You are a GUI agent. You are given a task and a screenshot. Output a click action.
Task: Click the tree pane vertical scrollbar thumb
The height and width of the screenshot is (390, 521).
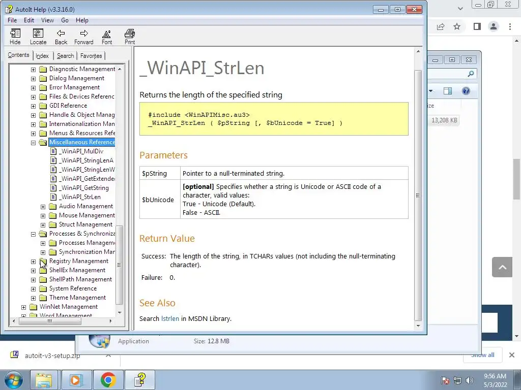(x=119, y=265)
